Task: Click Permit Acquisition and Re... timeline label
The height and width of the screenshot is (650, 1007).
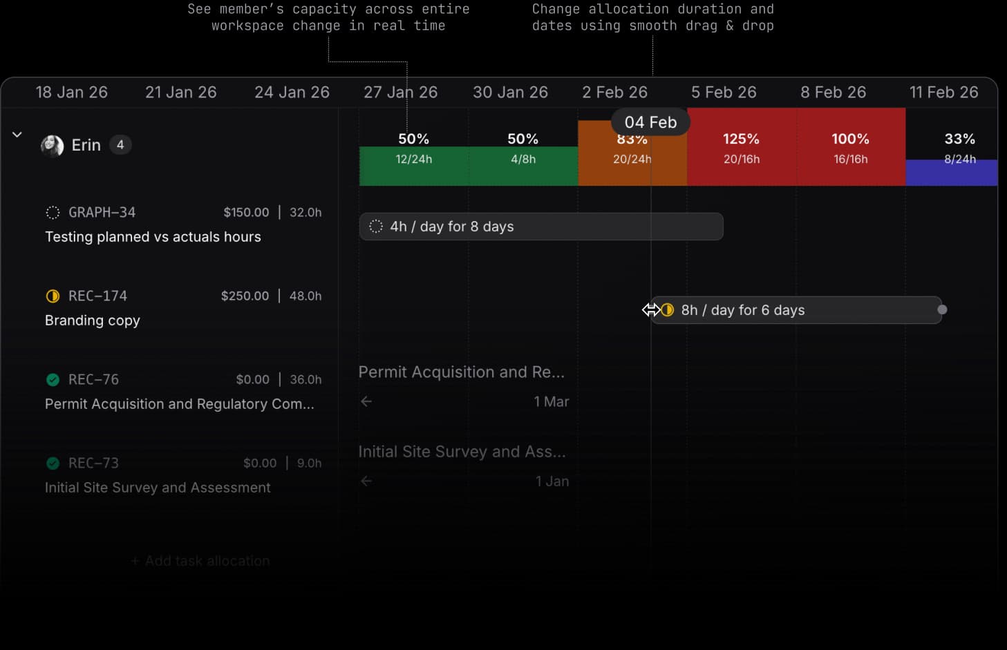Action: (462, 372)
